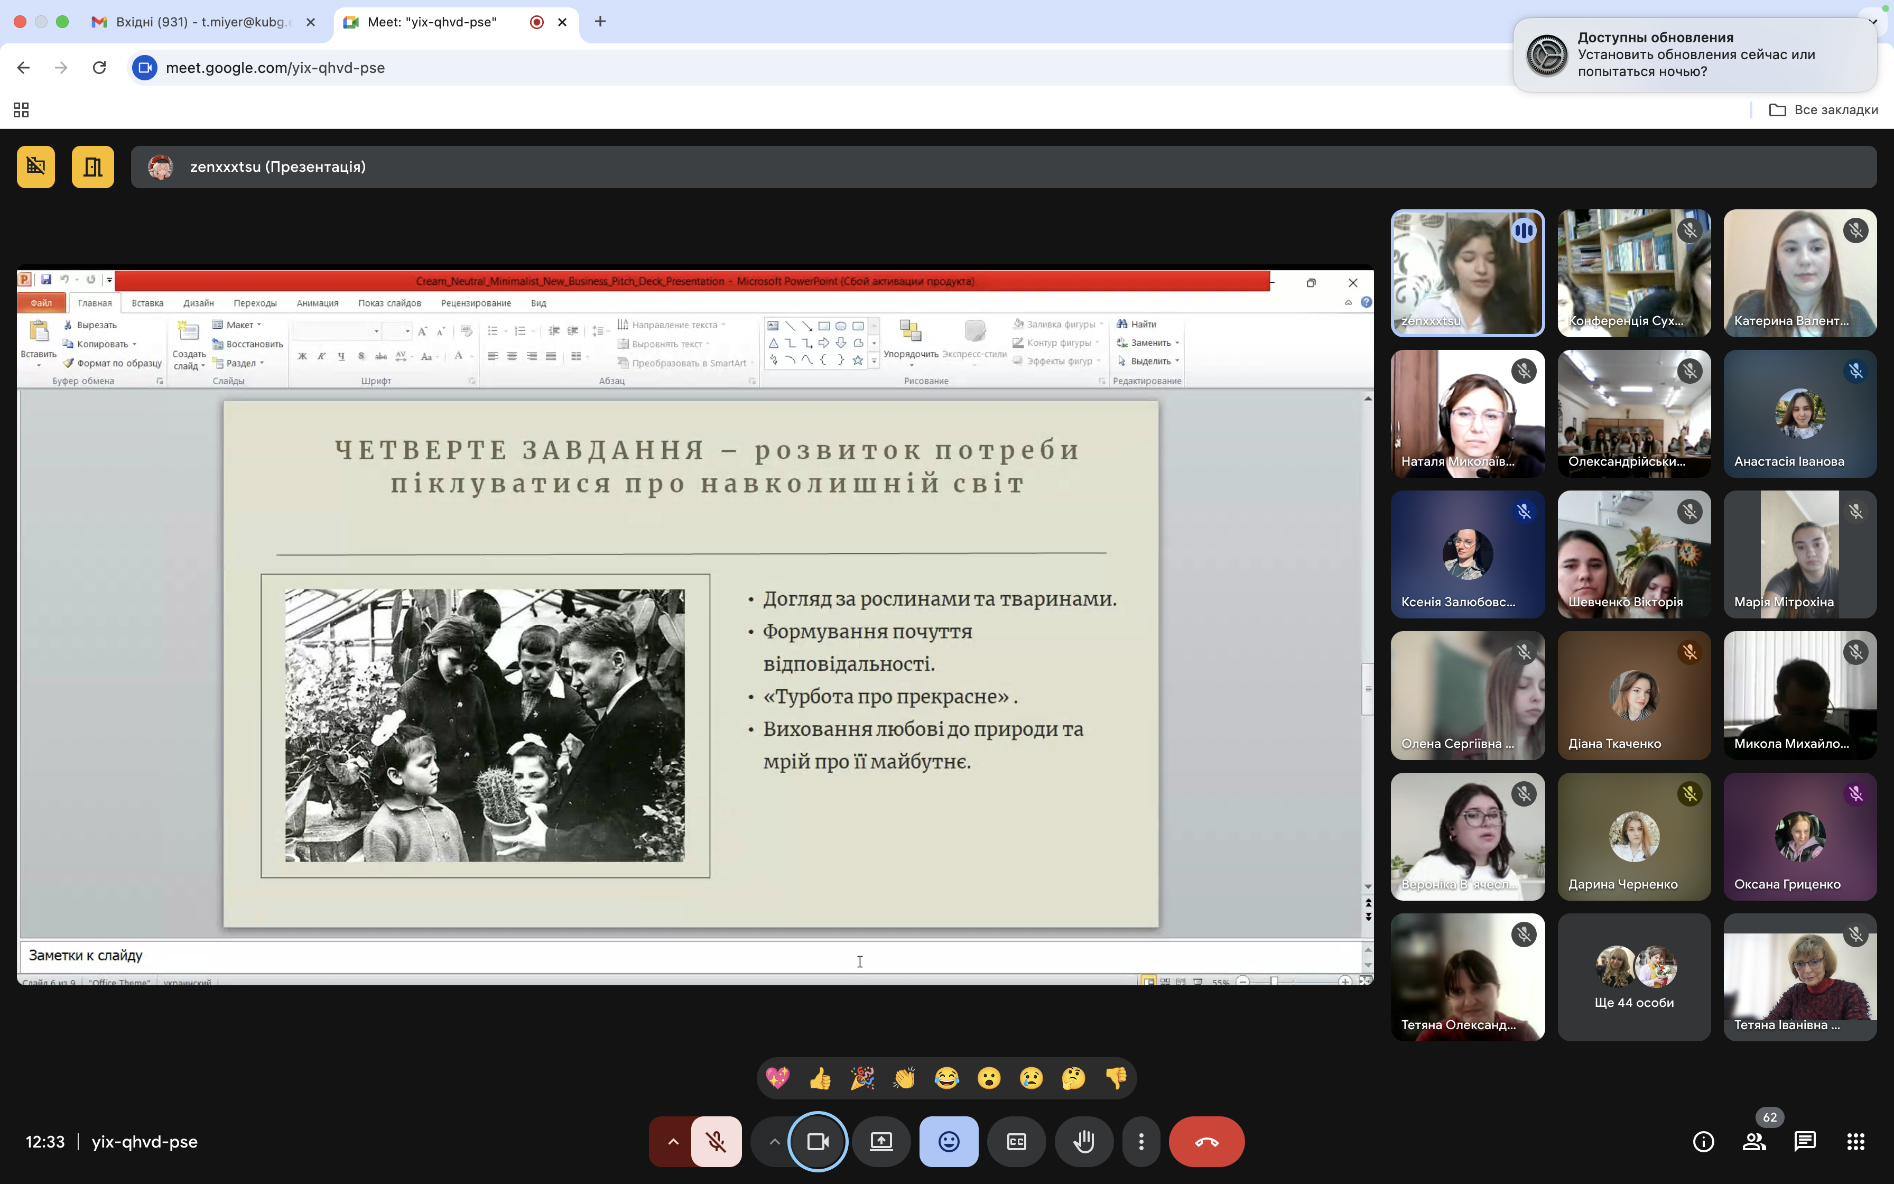Show the participants list icon
Screen dimensions: 1894x1184
coord(1754,1142)
